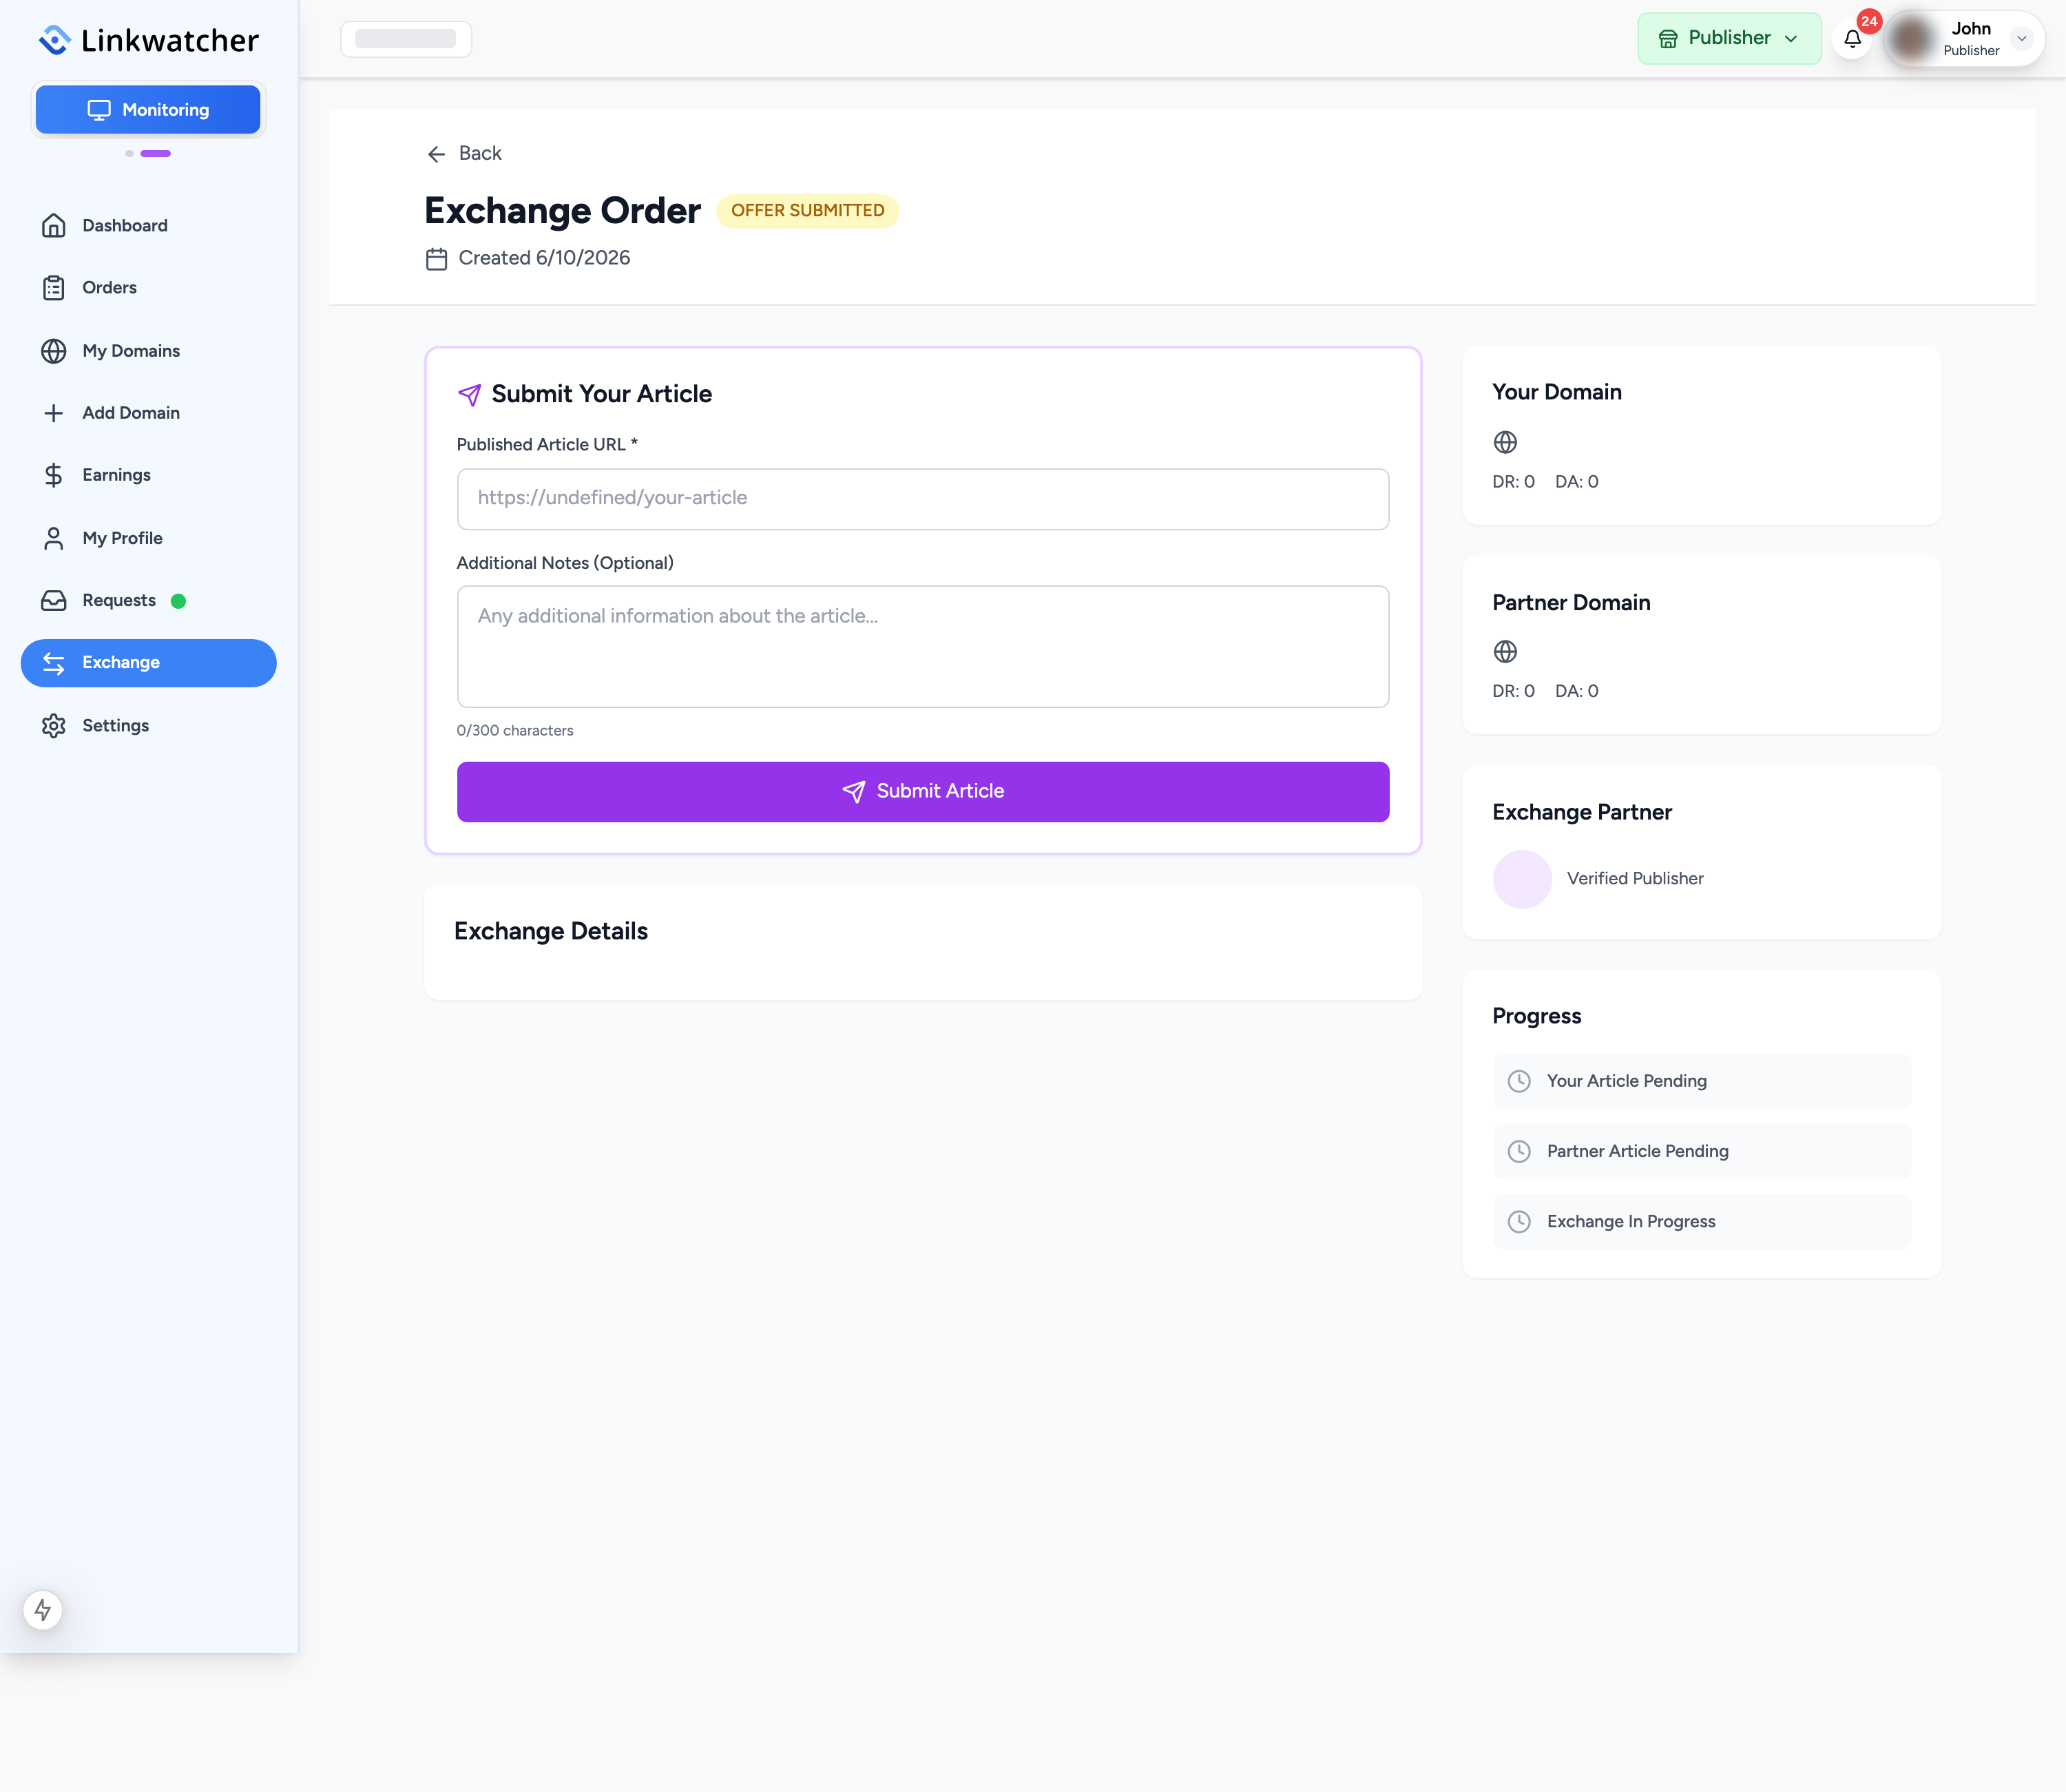
Task: Click the paper plane icon by Submit Your Article
Action: pyautogui.click(x=469, y=395)
